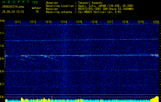
Task: Click the date stamp 25.08.24 12:10
Action: (13, 12)
